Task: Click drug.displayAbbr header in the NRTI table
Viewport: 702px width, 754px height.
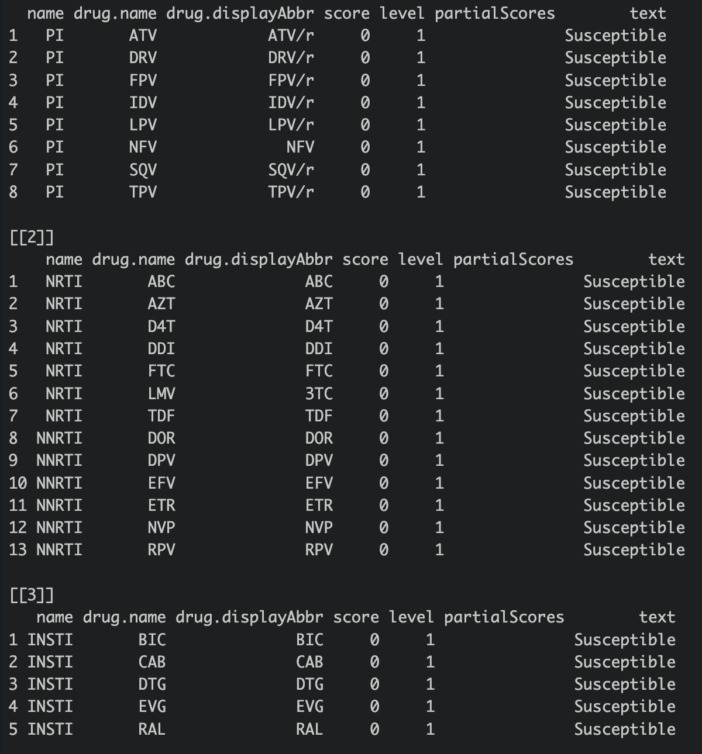Action: [258, 260]
